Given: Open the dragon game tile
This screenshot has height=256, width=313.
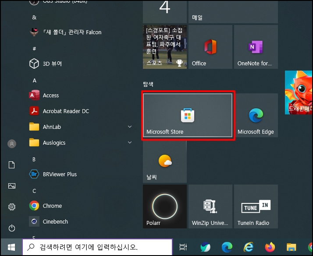Looking at the screenshot, I should tap(299, 92).
